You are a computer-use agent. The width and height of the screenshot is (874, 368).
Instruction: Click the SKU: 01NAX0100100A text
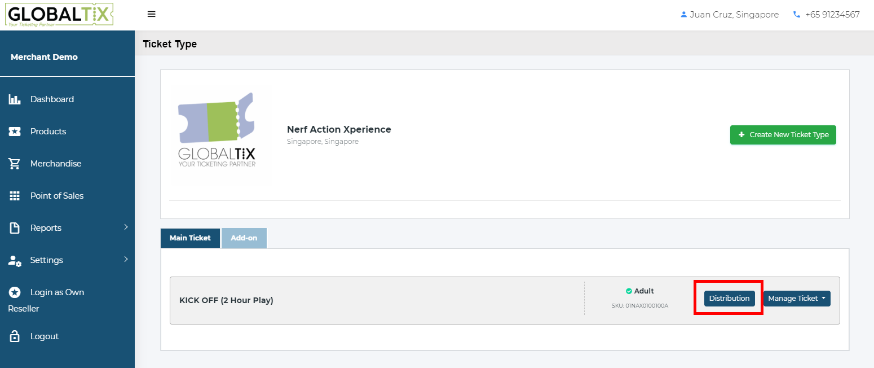[640, 306]
